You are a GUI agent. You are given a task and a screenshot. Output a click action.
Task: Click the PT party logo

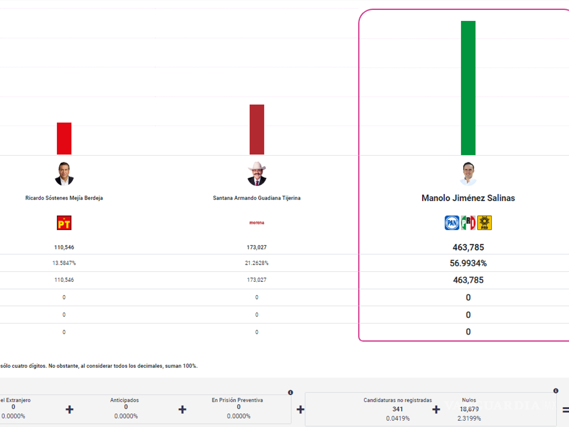64,223
